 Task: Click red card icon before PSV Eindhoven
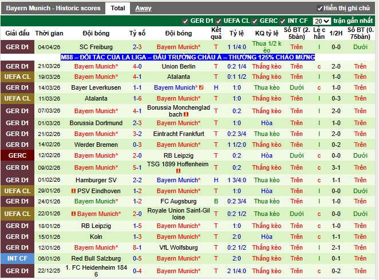(73, 191)
